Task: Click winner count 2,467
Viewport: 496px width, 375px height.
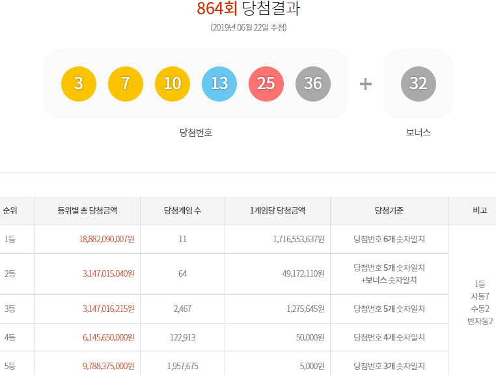Action: (182, 309)
